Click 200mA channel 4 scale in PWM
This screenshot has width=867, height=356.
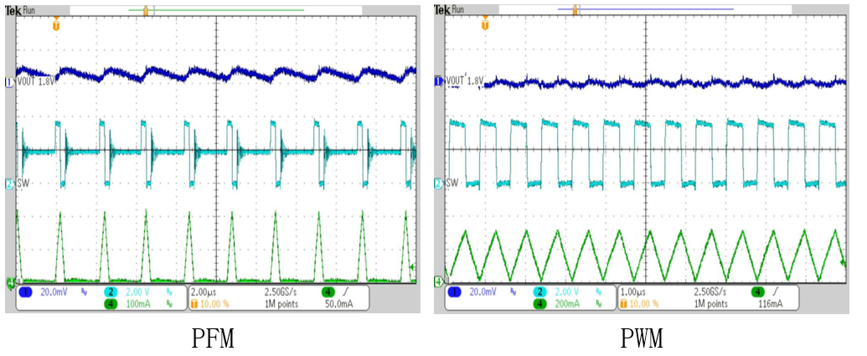tap(567, 302)
